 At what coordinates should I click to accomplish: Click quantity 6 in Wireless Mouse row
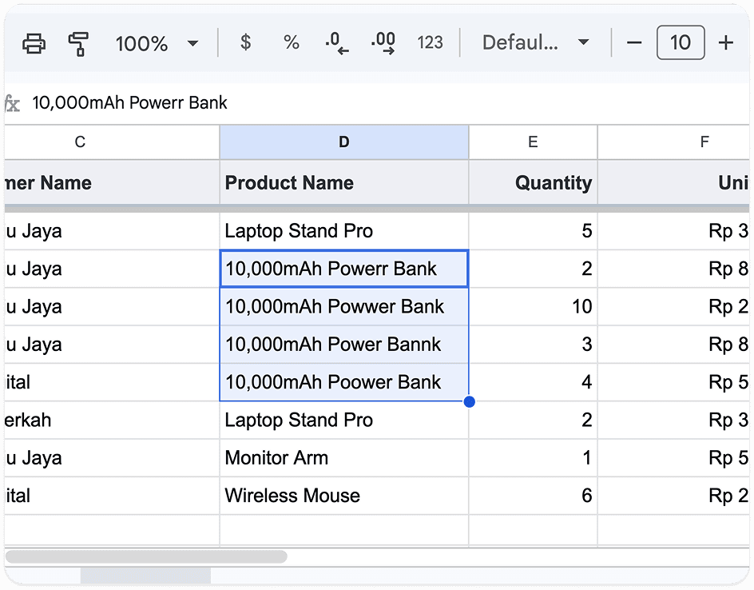click(533, 496)
